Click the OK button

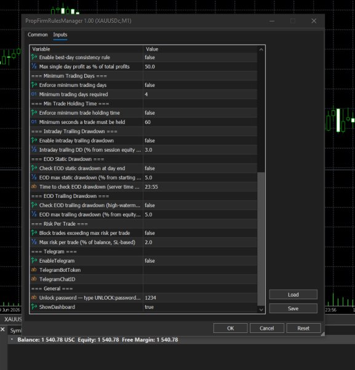[231, 328]
